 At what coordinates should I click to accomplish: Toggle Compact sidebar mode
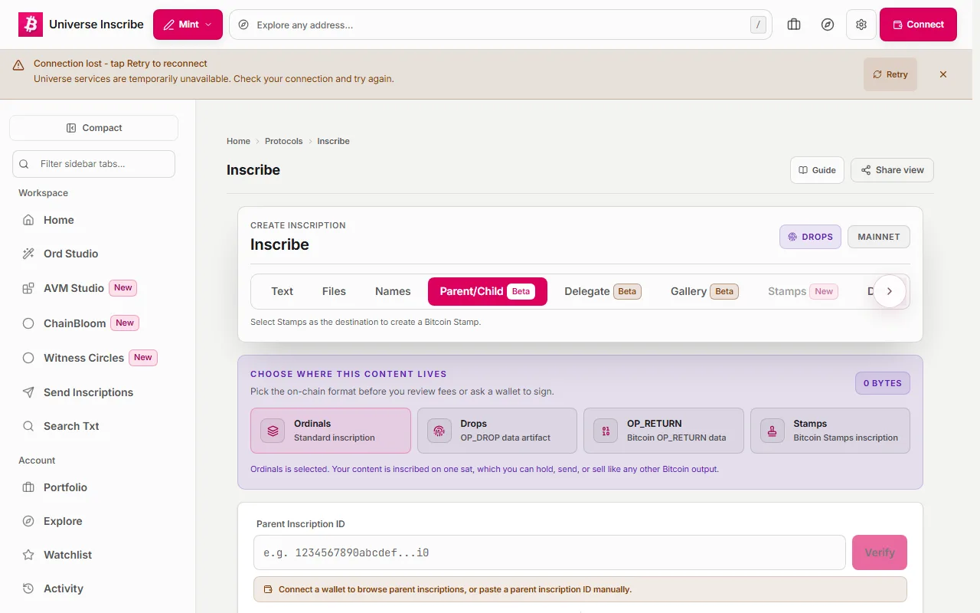click(93, 128)
